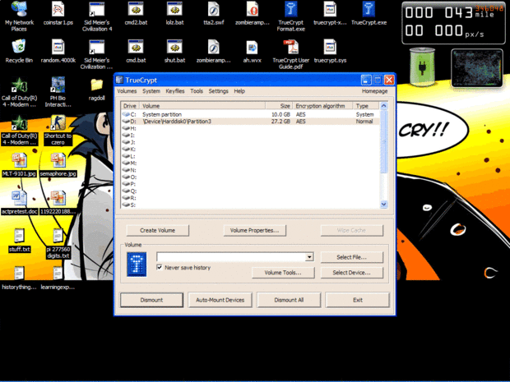Select tta2.swf flash file icon

(214, 14)
